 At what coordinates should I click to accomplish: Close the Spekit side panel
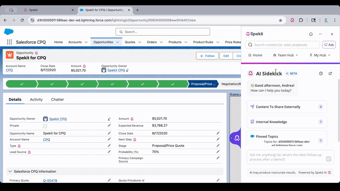332,34
